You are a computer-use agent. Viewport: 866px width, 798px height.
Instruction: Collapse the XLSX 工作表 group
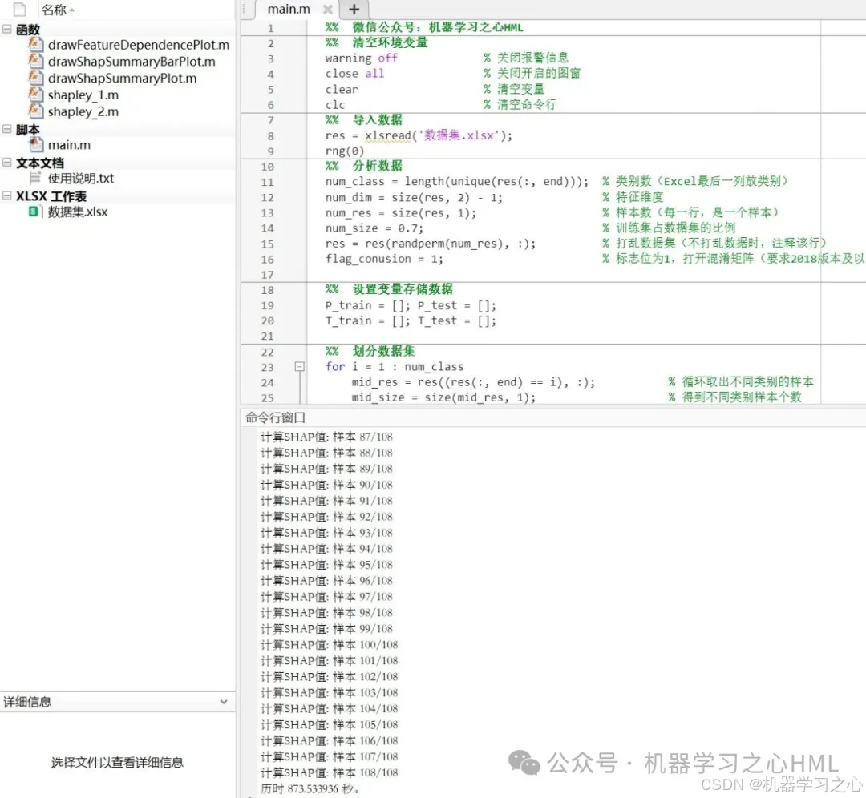click(x=7, y=195)
